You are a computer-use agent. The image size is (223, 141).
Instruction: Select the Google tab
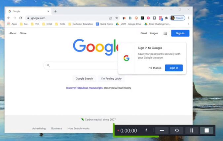(x=28, y=11)
